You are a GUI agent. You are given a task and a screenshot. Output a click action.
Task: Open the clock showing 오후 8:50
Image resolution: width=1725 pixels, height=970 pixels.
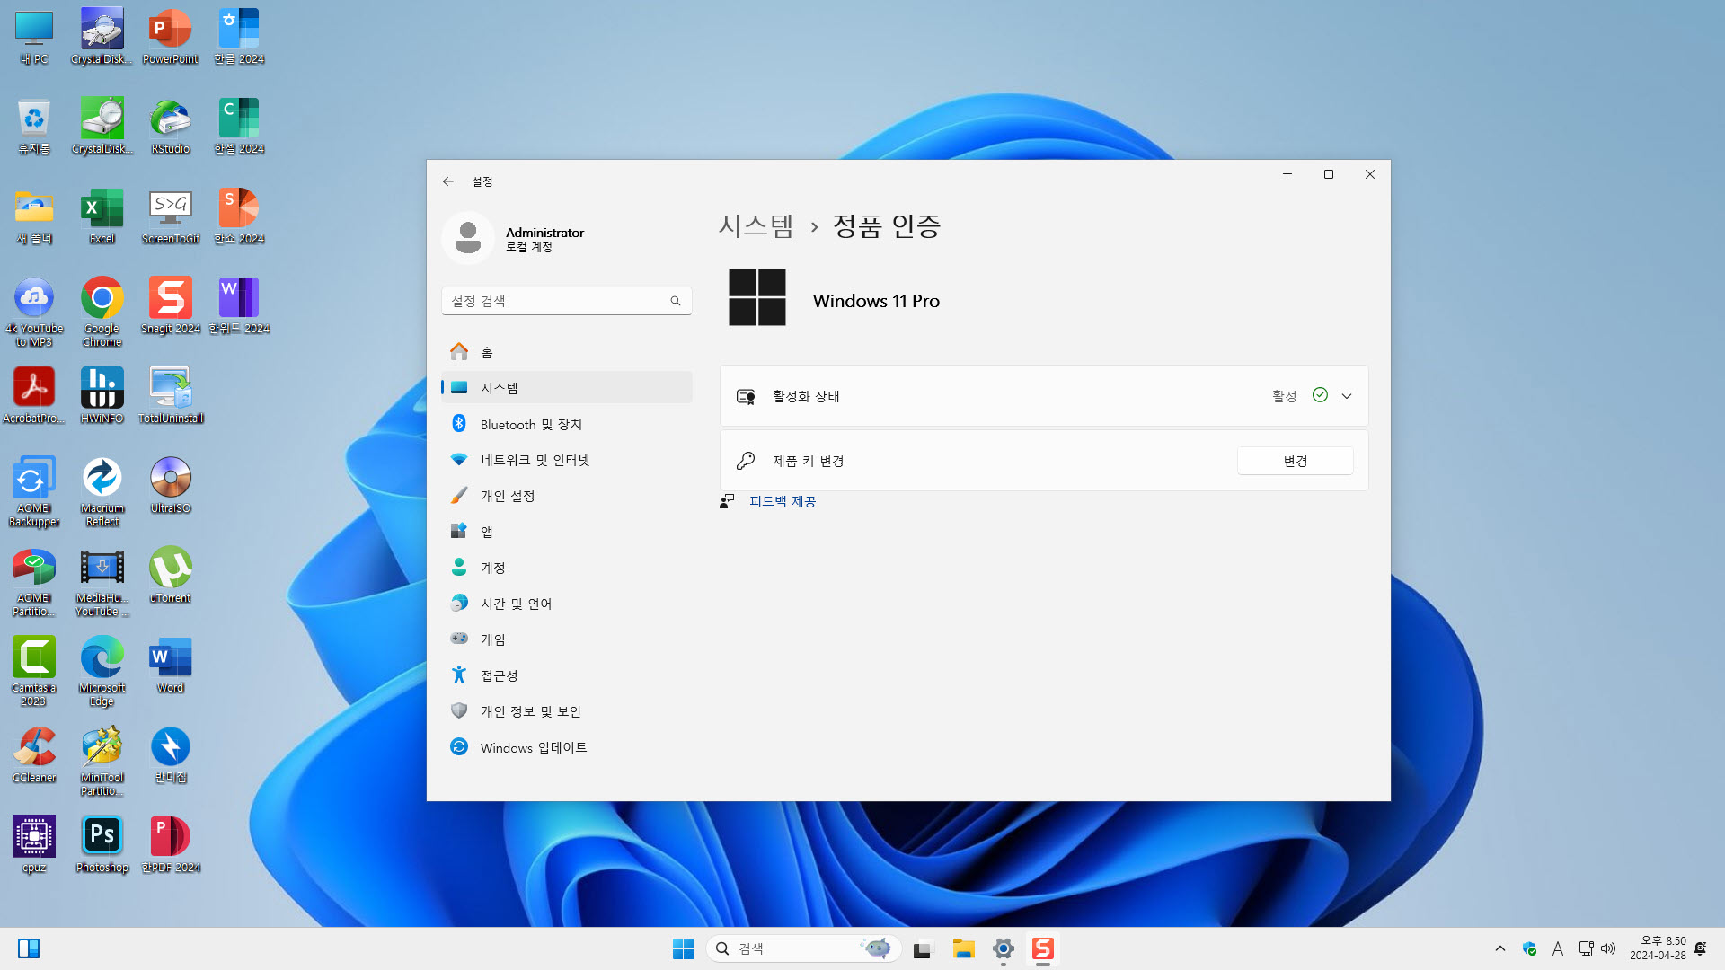point(1659,948)
